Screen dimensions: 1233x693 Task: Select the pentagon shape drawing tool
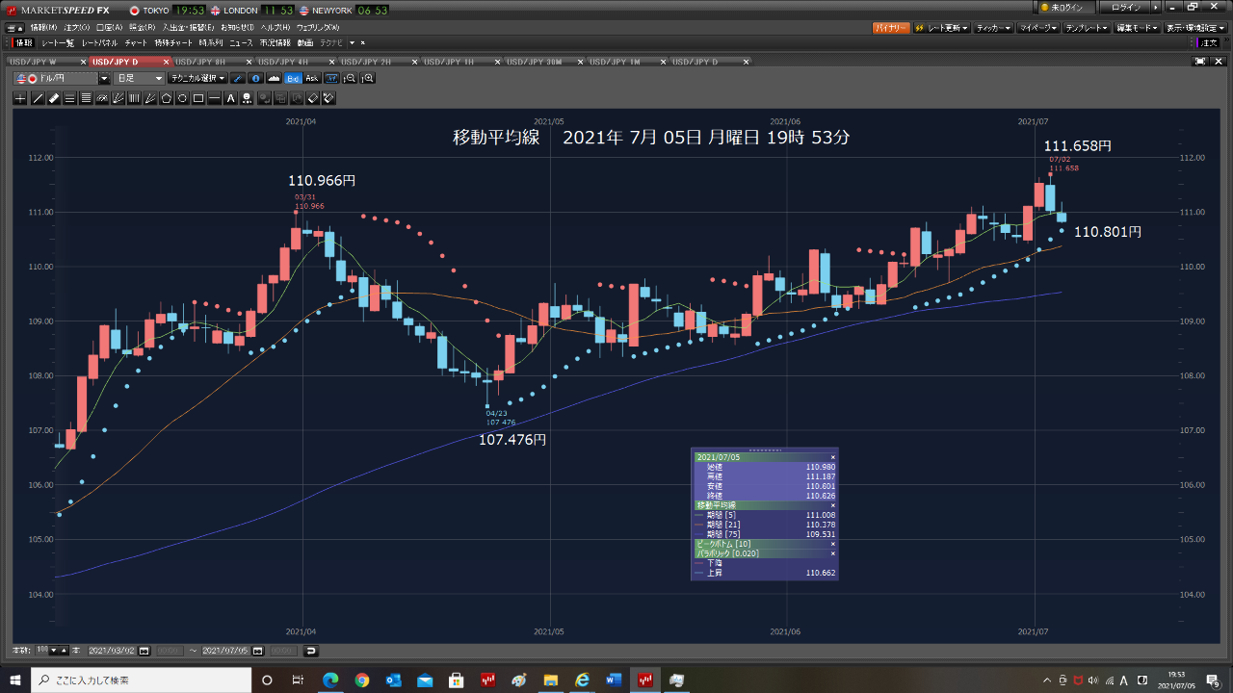(166, 98)
